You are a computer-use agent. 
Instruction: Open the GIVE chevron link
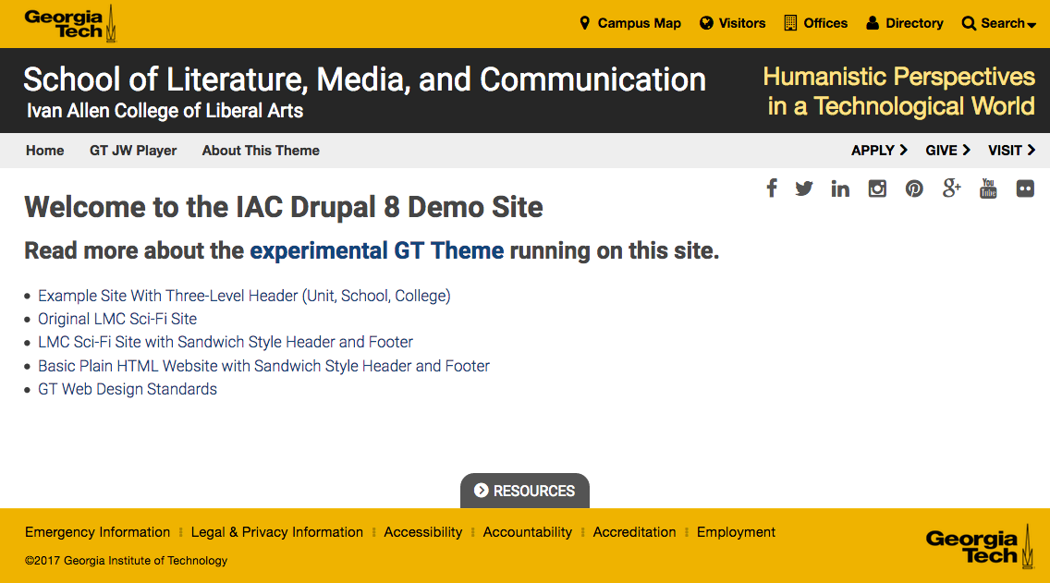coord(947,151)
